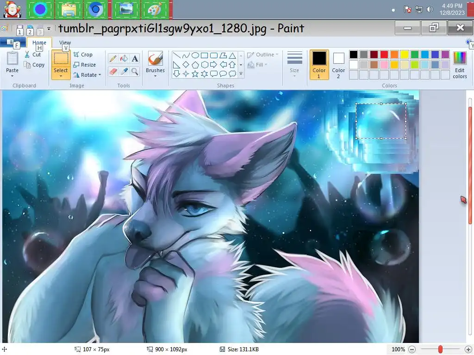
Task: Click the zoom in plus button
Action: 468,349
